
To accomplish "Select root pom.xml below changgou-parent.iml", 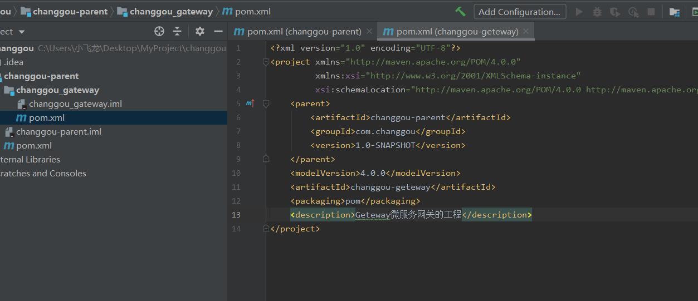I will 28,145.
